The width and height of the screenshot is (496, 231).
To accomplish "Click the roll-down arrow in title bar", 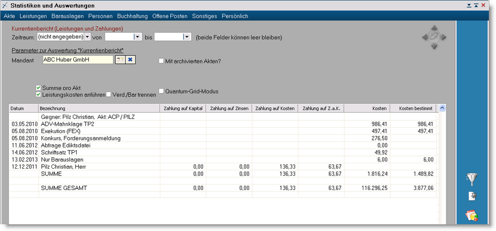I will click(469, 5).
